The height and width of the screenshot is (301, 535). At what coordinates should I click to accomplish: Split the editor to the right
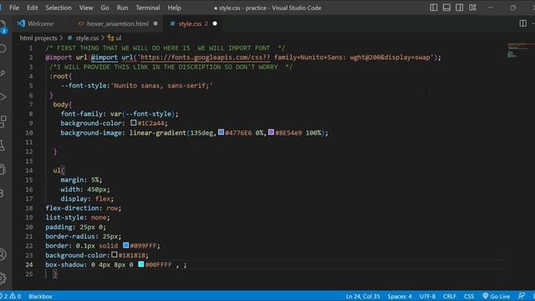point(522,23)
